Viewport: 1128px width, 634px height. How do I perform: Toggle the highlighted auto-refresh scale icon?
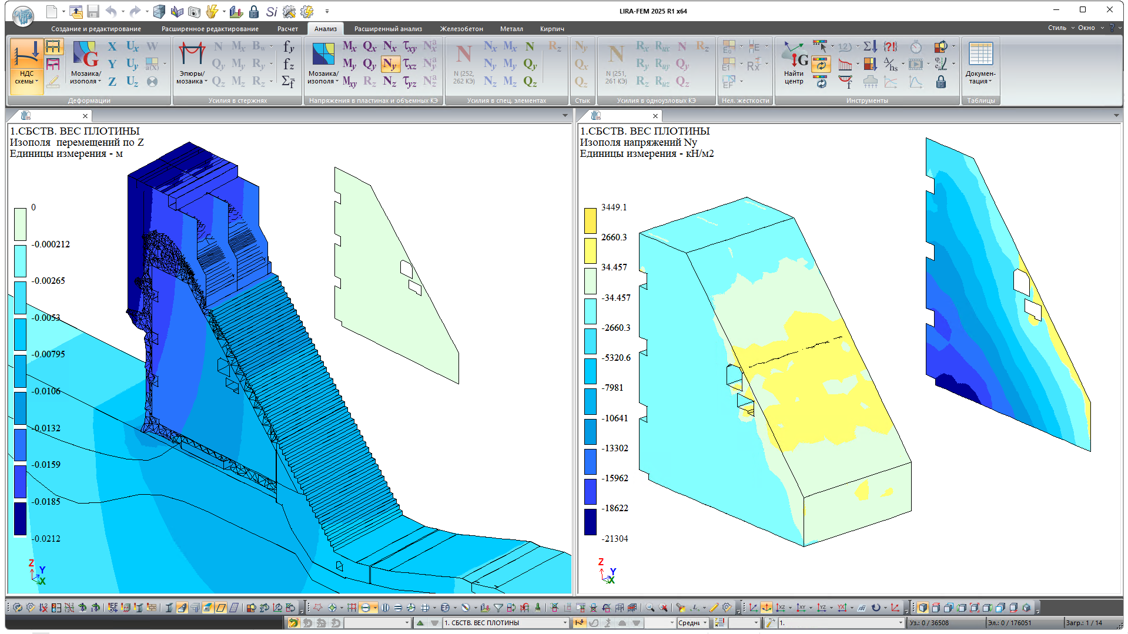(x=821, y=64)
